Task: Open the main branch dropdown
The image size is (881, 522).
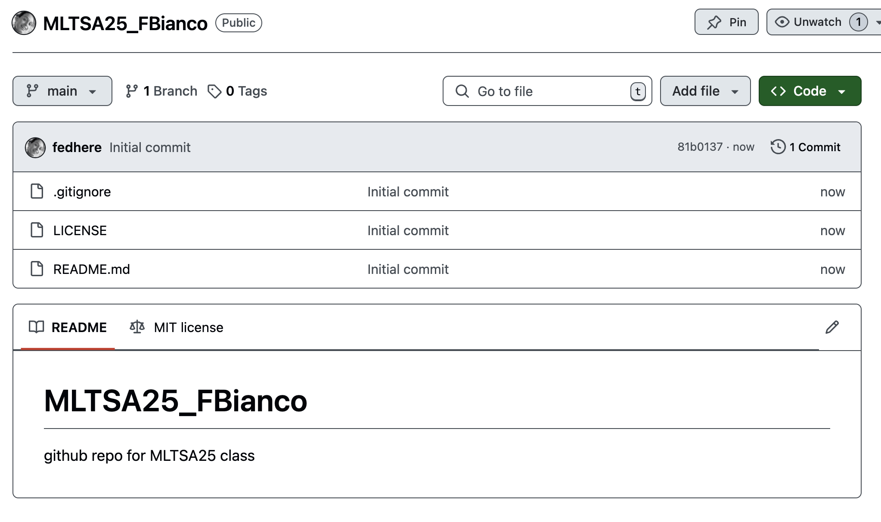Action: point(62,91)
